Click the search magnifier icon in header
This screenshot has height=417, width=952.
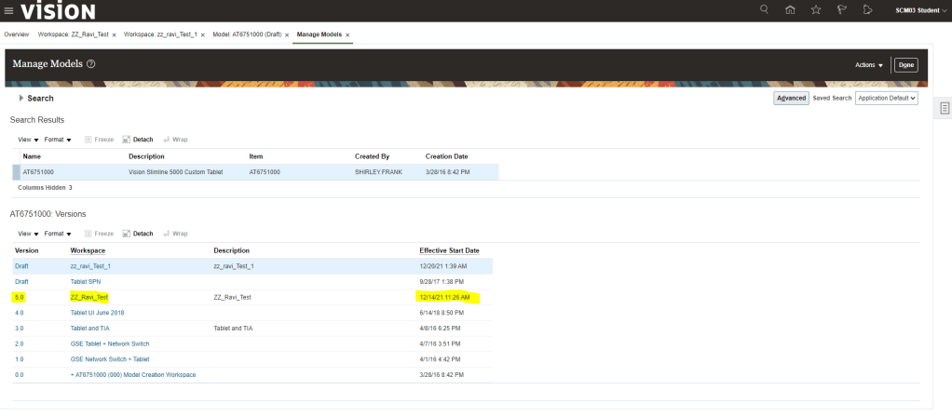(765, 10)
